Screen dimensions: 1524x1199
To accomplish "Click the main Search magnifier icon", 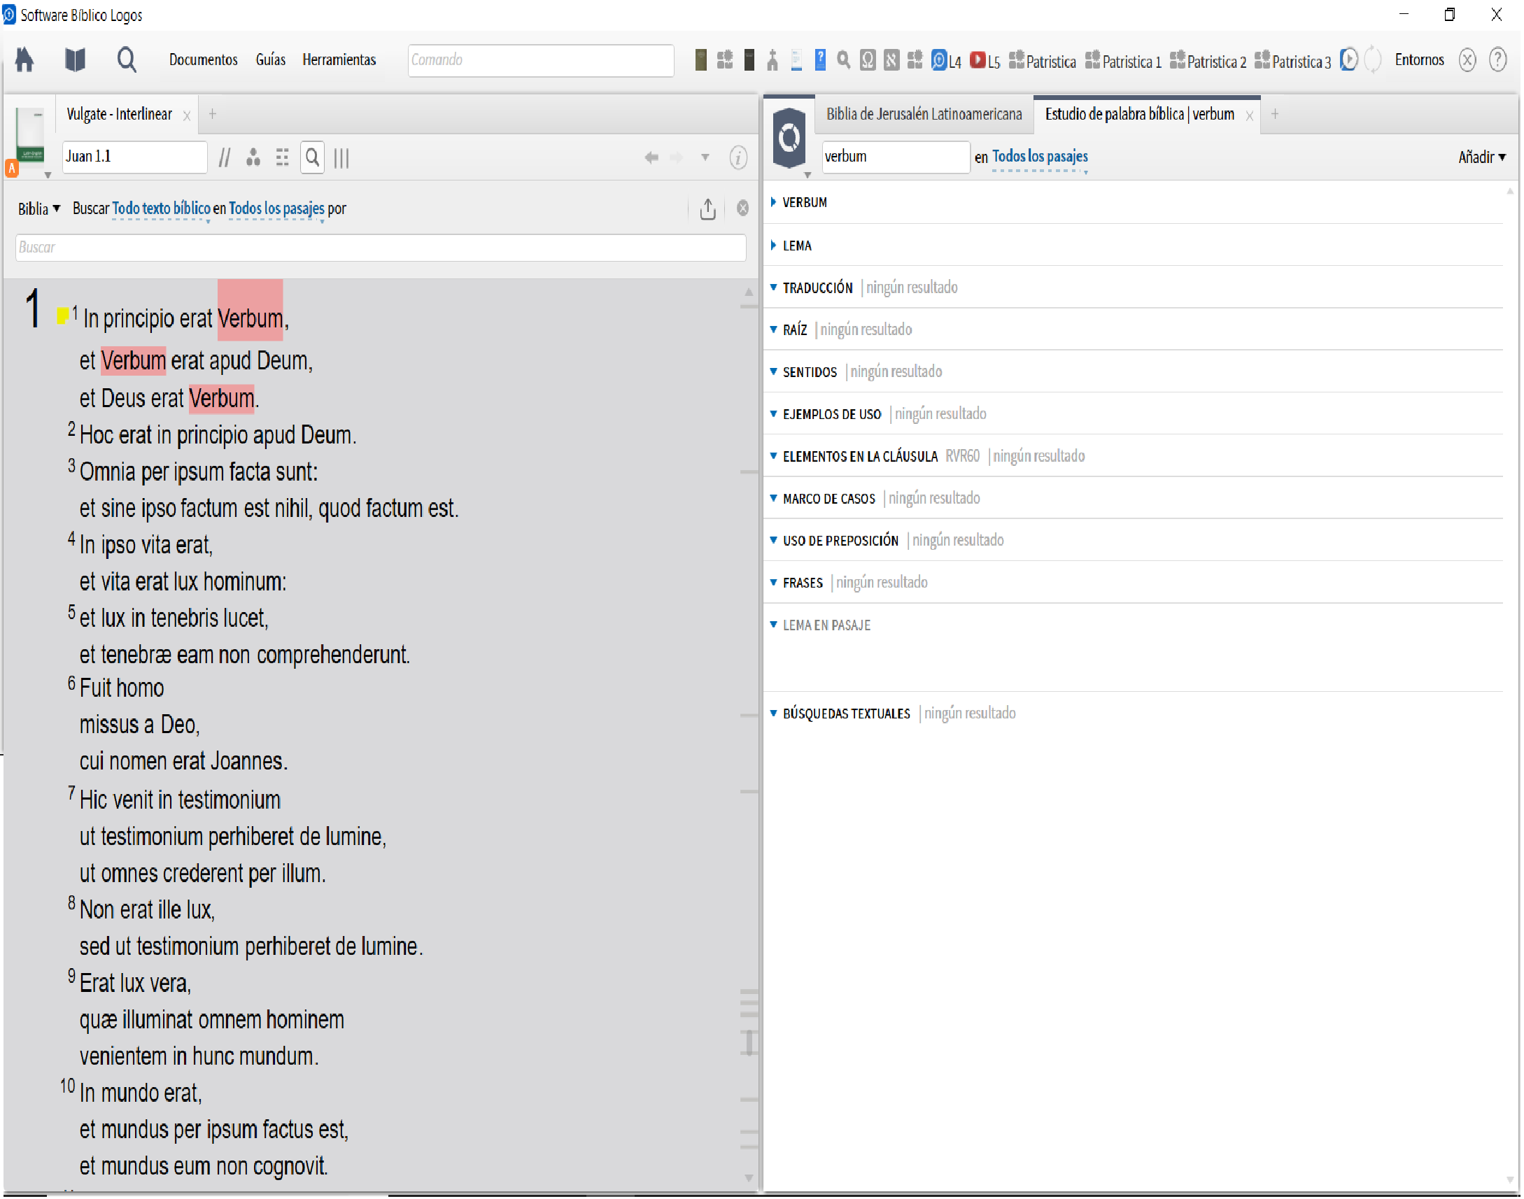I will (x=127, y=59).
